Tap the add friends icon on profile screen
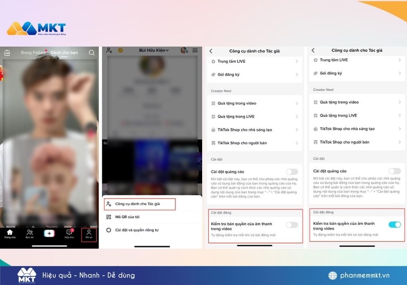The height and width of the screenshot is (285, 407). click(109, 50)
